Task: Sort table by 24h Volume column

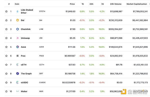Action: pyautogui.click(x=116, y=4)
